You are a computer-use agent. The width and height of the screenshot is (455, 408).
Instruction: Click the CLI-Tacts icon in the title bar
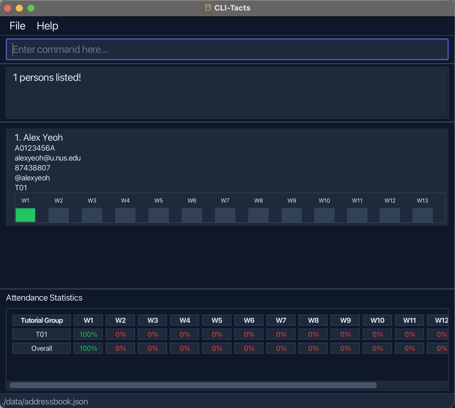[x=207, y=8]
